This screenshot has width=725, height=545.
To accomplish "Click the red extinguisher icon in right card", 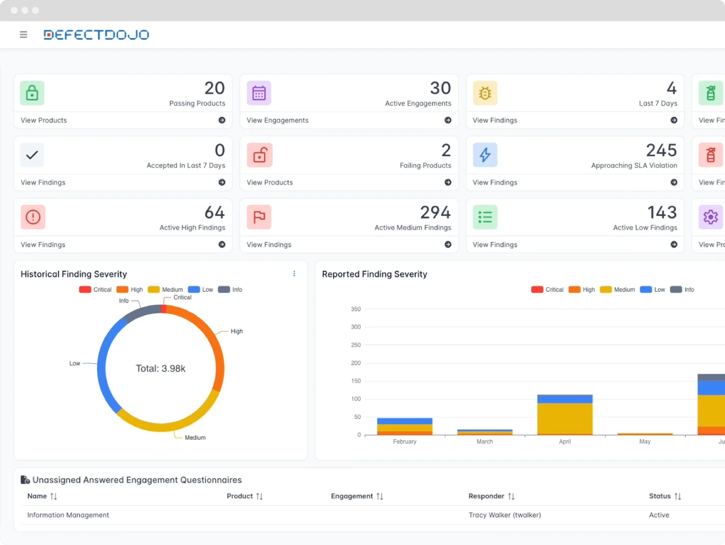I will coord(711,155).
